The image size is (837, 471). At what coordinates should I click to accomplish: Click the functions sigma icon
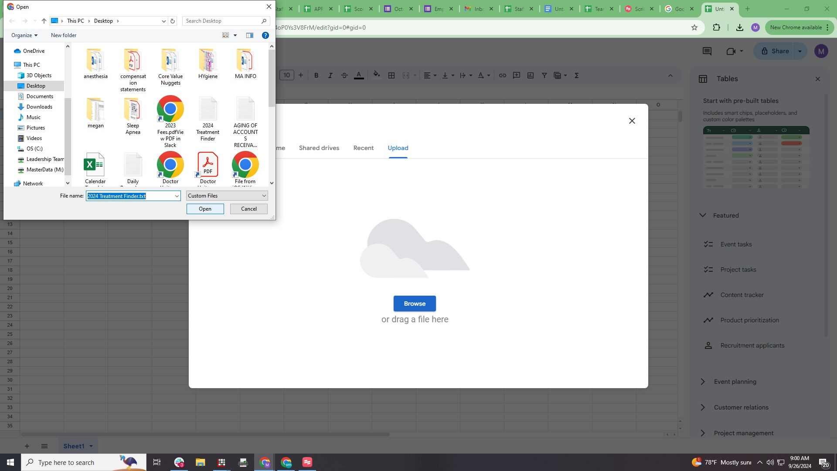[576, 75]
